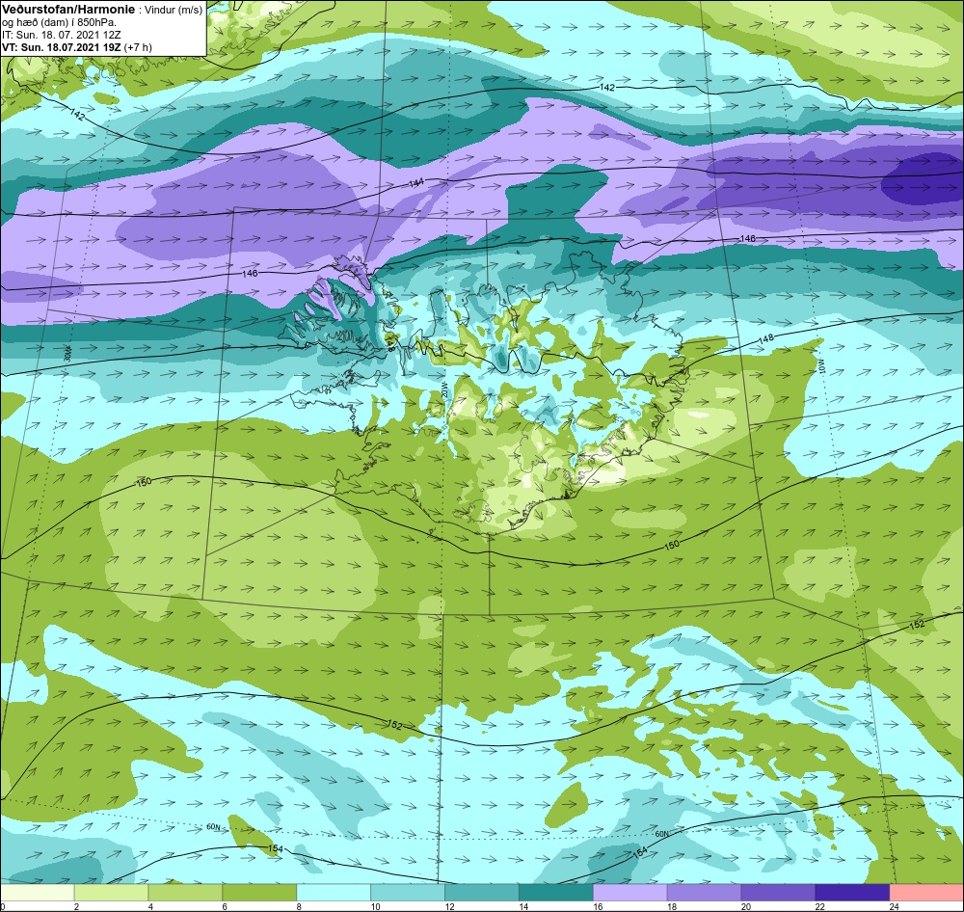Click the pale yellow 0–2 m/s legend swatch

pos(37,892)
